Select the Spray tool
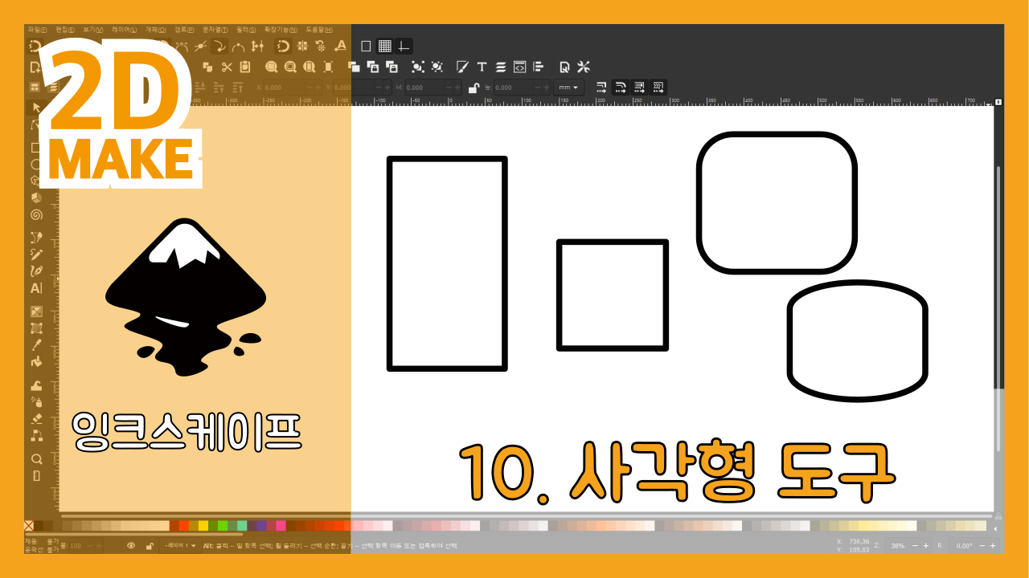Viewport: 1029px width, 578px height. (x=35, y=401)
